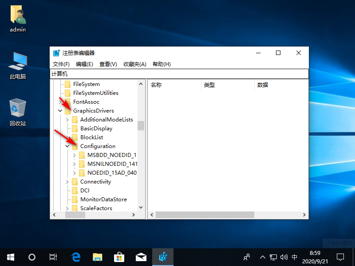Open Microsoft Edge from the taskbar
The height and width of the screenshot is (266, 355).
point(75,257)
